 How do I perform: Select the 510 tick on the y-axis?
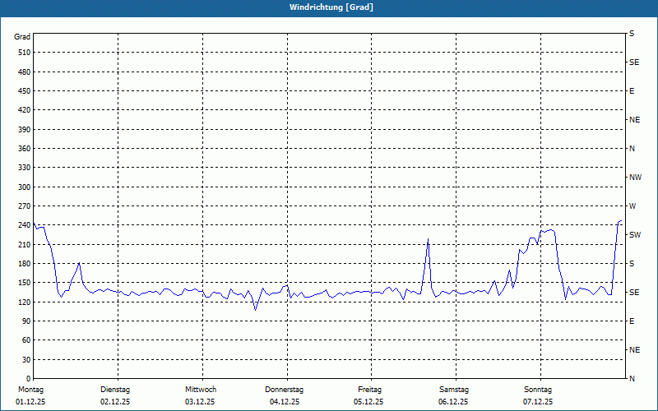click(23, 53)
